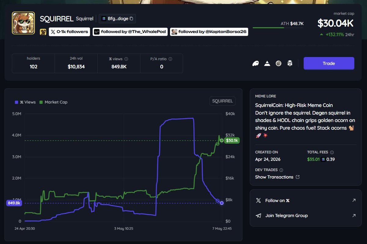Open the Follow on X link
This screenshot has height=244, width=367.
coord(306,201)
